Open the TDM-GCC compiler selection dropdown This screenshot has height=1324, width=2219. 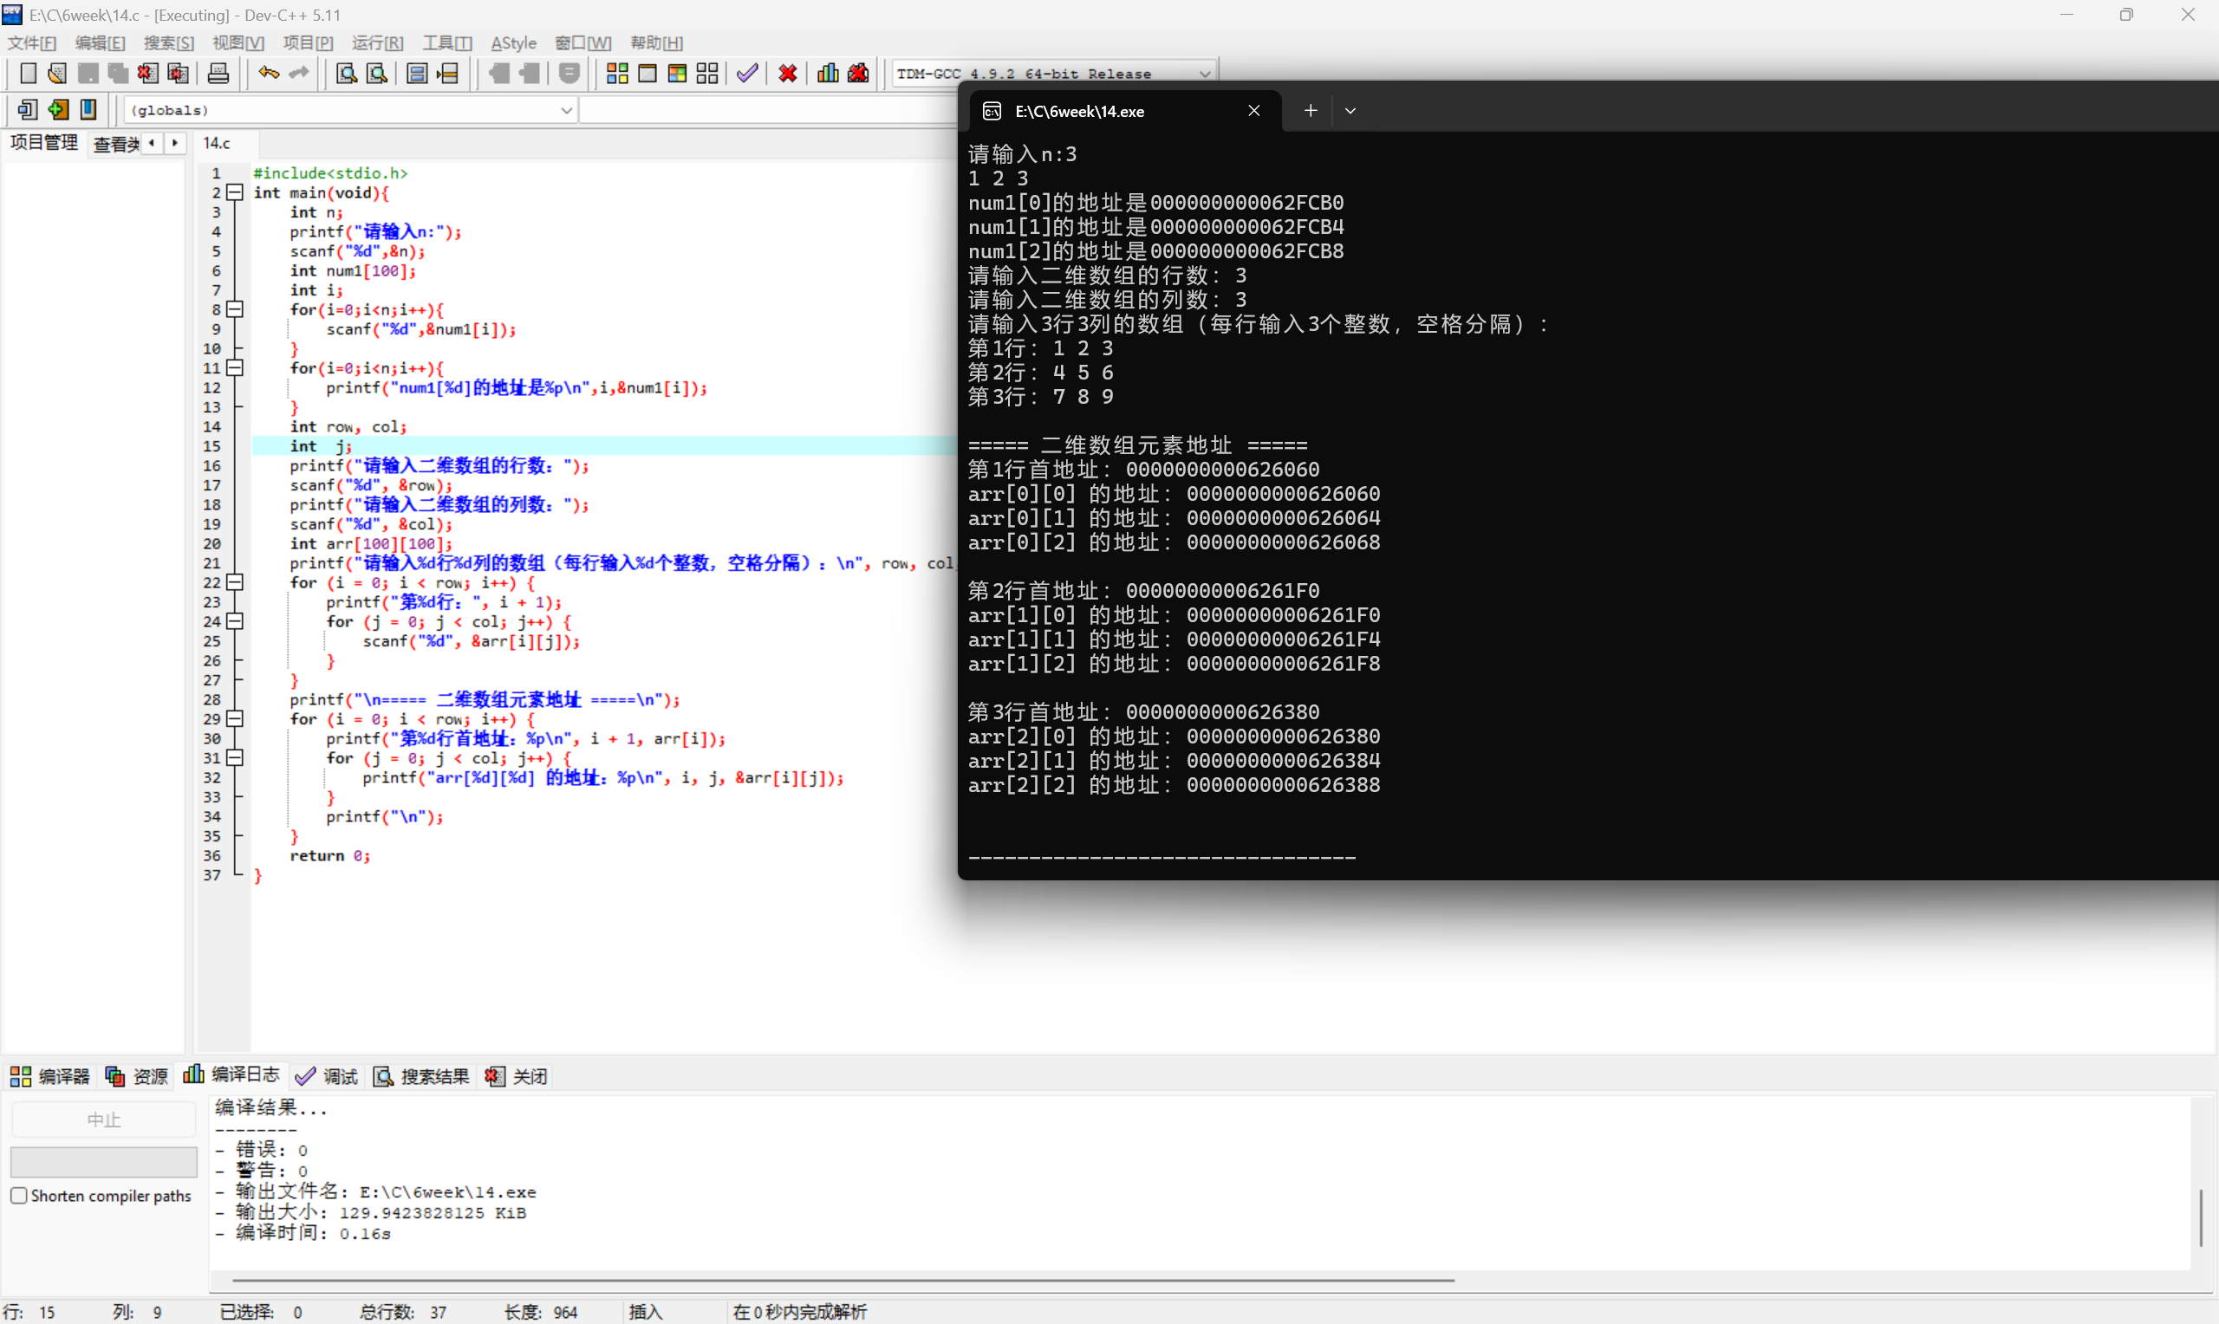1204,74
